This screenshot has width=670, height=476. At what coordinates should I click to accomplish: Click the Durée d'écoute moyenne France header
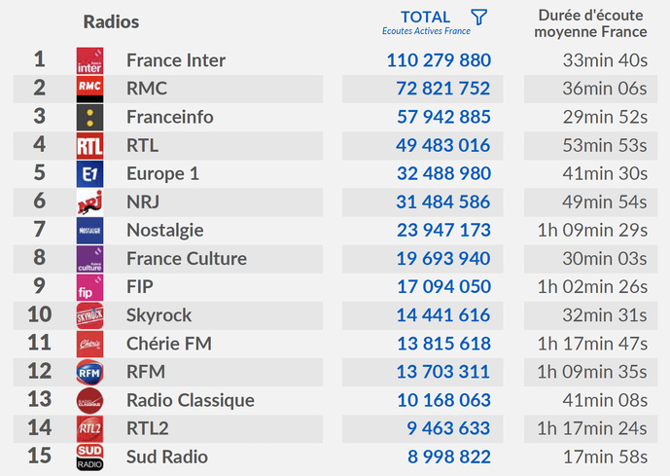591,23
